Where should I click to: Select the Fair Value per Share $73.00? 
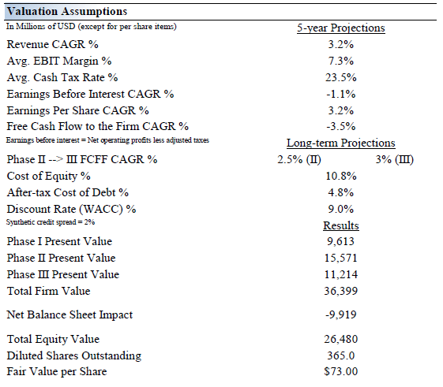click(x=340, y=371)
